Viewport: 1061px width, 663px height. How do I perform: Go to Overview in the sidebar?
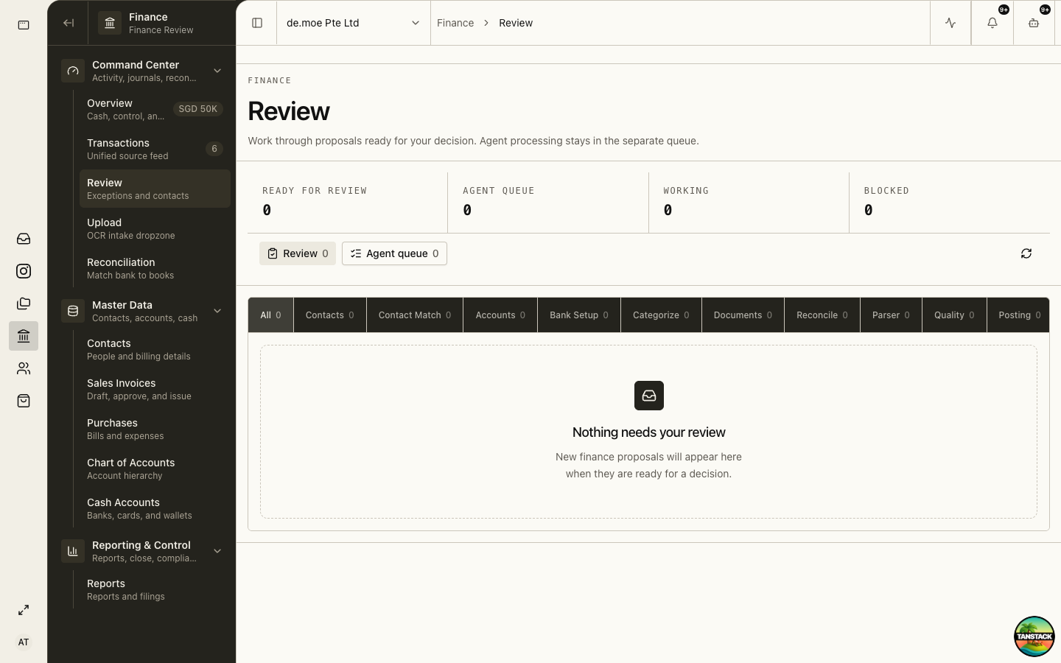tap(155, 109)
